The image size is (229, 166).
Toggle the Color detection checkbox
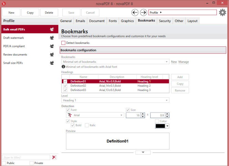click(157, 121)
